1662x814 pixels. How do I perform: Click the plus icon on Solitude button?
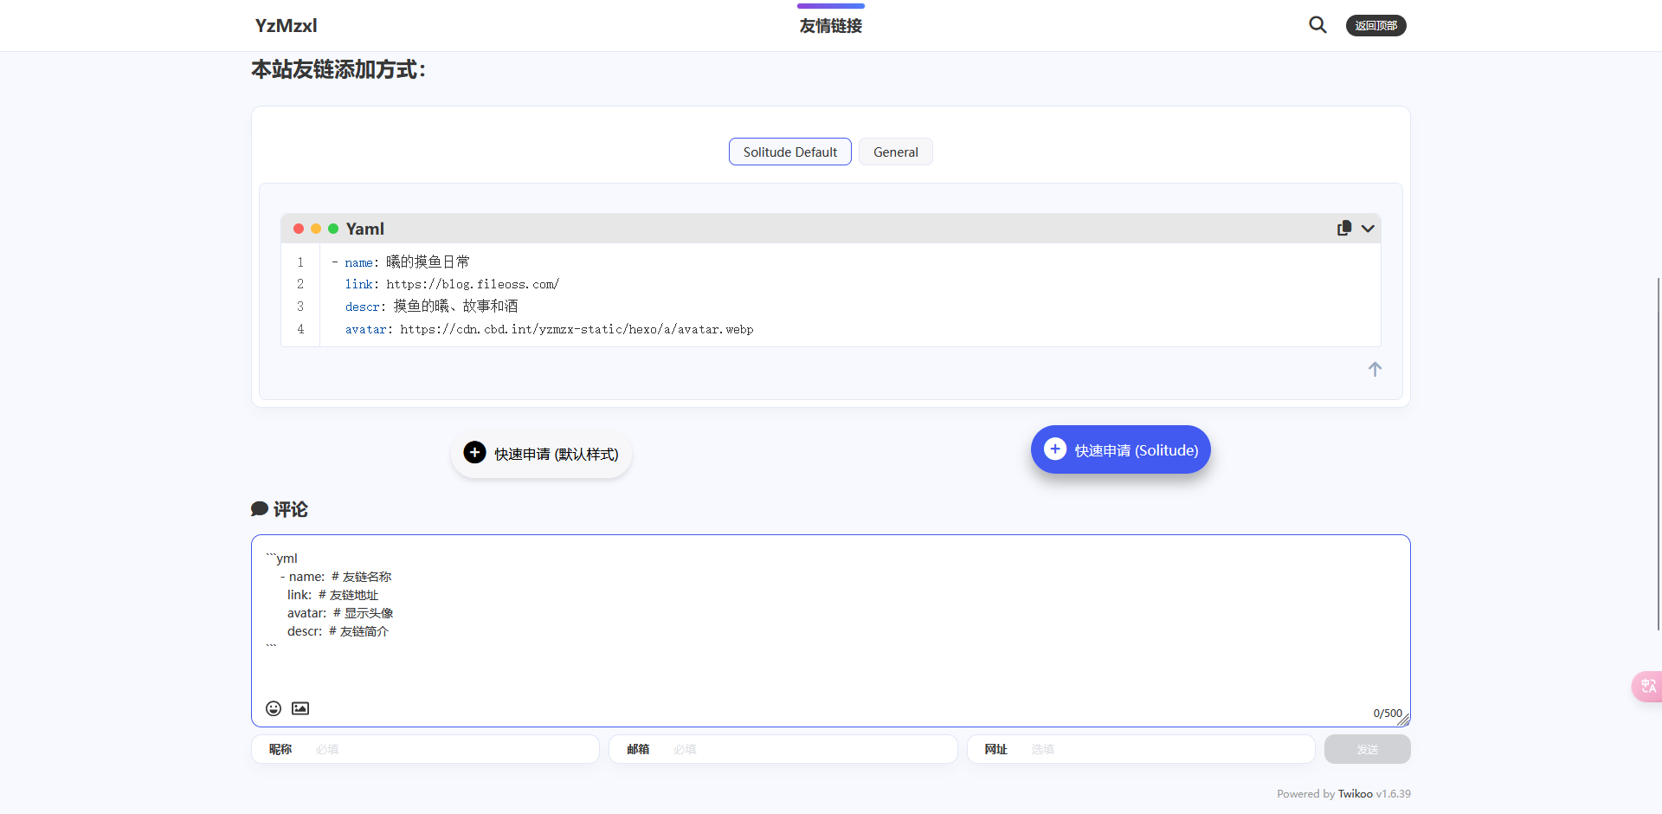coord(1054,449)
